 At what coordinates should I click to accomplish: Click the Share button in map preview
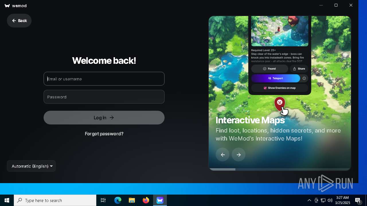(x=299, y=69)
